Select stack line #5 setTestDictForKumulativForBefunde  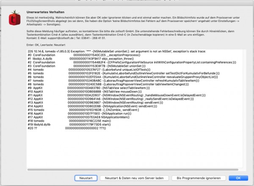click(x=124, y=74)
